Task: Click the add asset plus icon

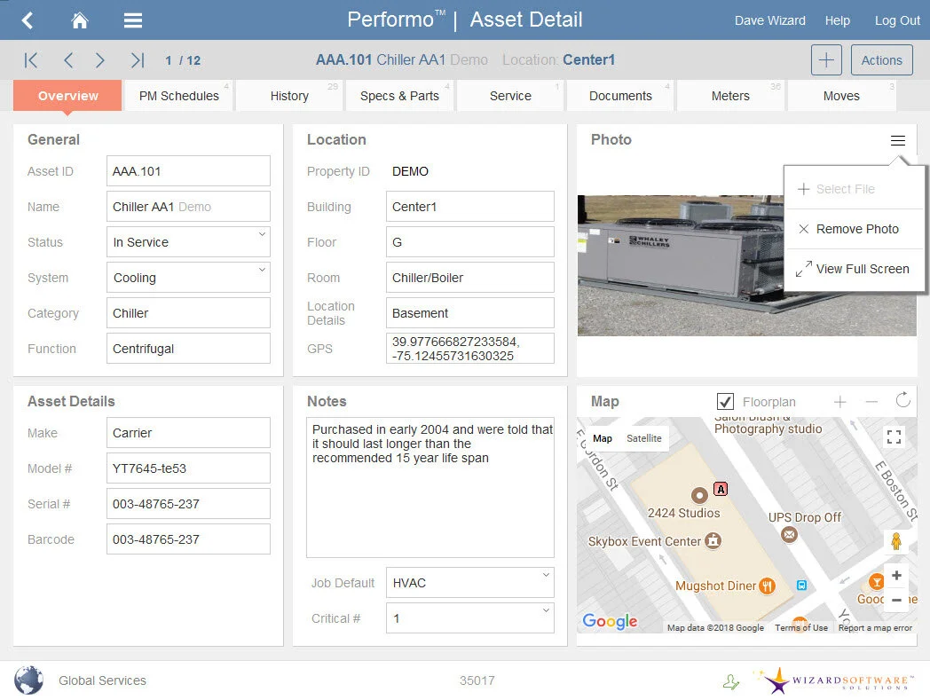Action: pos(826,60)
